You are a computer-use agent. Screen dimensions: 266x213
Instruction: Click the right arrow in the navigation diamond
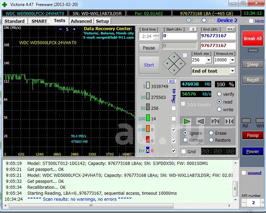click(x=181, y=64)
